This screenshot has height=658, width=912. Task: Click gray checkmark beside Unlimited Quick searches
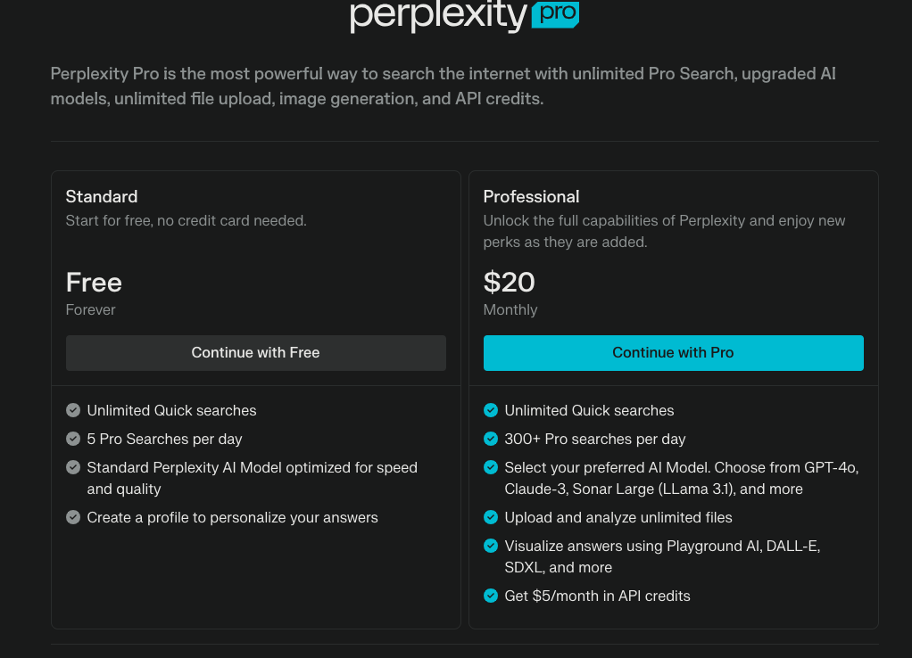click(73, 410)
